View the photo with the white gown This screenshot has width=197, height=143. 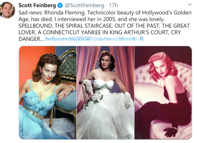(105, 92)
